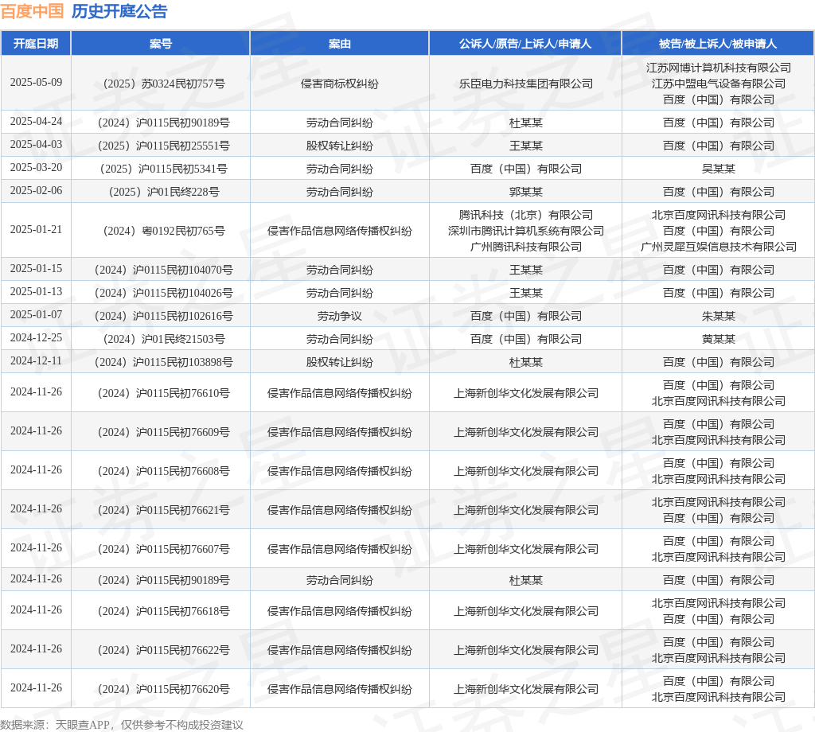
Task: Click 杜某某 in the 2025-04-24 row
Action: (x=525, y=123)
